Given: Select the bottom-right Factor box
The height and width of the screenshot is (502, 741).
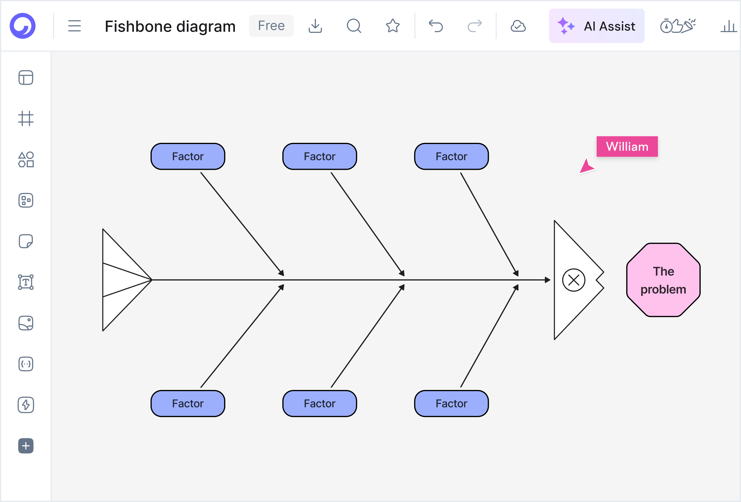Looking at the screenshot, I should [451, 403].
